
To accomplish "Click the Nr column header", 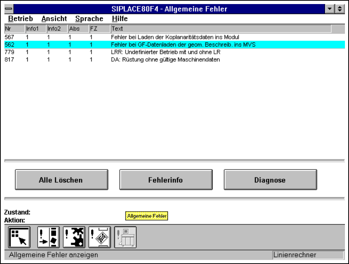I will tap(15, 29).
